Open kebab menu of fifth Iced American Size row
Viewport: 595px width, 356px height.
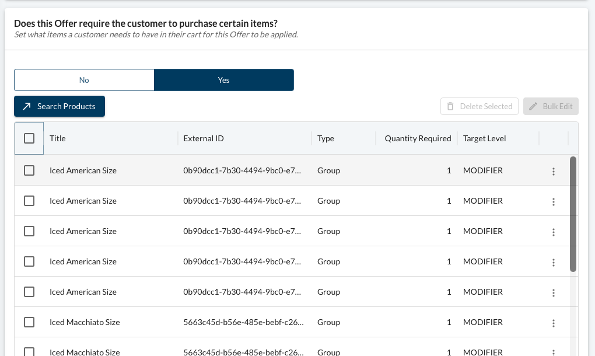pos(553,293)
